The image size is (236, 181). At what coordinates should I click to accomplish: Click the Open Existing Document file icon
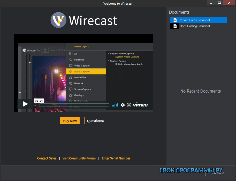click(175, 26)
